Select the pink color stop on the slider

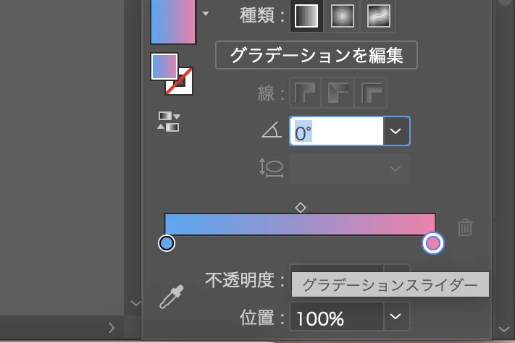pyautogui.click(x=433, y=243)
